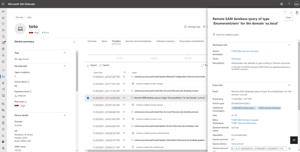Flag the 2:57:06.940 PM event
Image resolution: width=300 pixels, height=152 pixels.
124,112
